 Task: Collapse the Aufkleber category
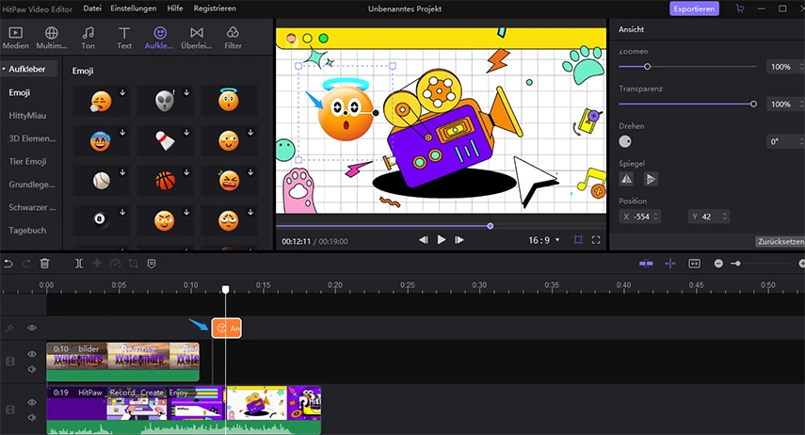click(x=4, y=69)
